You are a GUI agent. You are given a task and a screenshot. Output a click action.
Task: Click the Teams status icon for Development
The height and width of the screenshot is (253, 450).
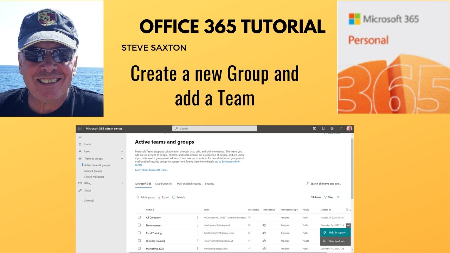tap(264, 225)
